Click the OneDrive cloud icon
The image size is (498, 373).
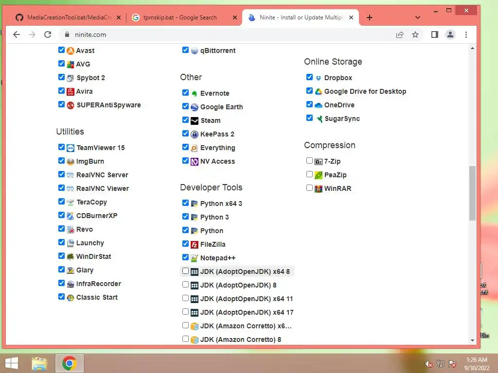click(318, 105)
